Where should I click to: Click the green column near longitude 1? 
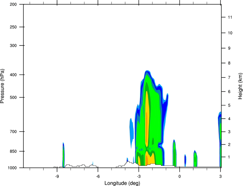(195, 159)
